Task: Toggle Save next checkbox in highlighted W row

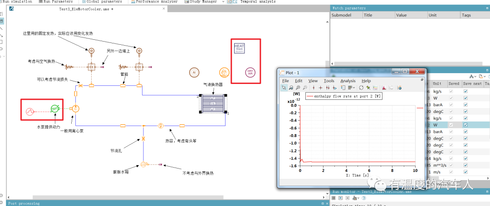Action: tap(465, 125)
